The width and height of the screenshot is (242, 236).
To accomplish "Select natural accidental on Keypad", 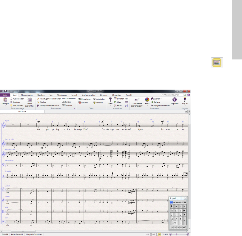I will point(172,211).
